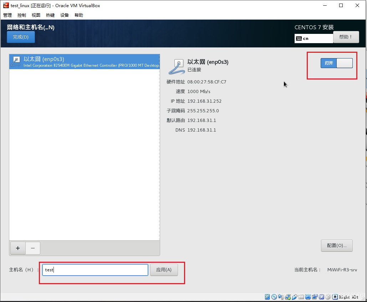Click the audio microphone icon in status bar

point(281,297)
